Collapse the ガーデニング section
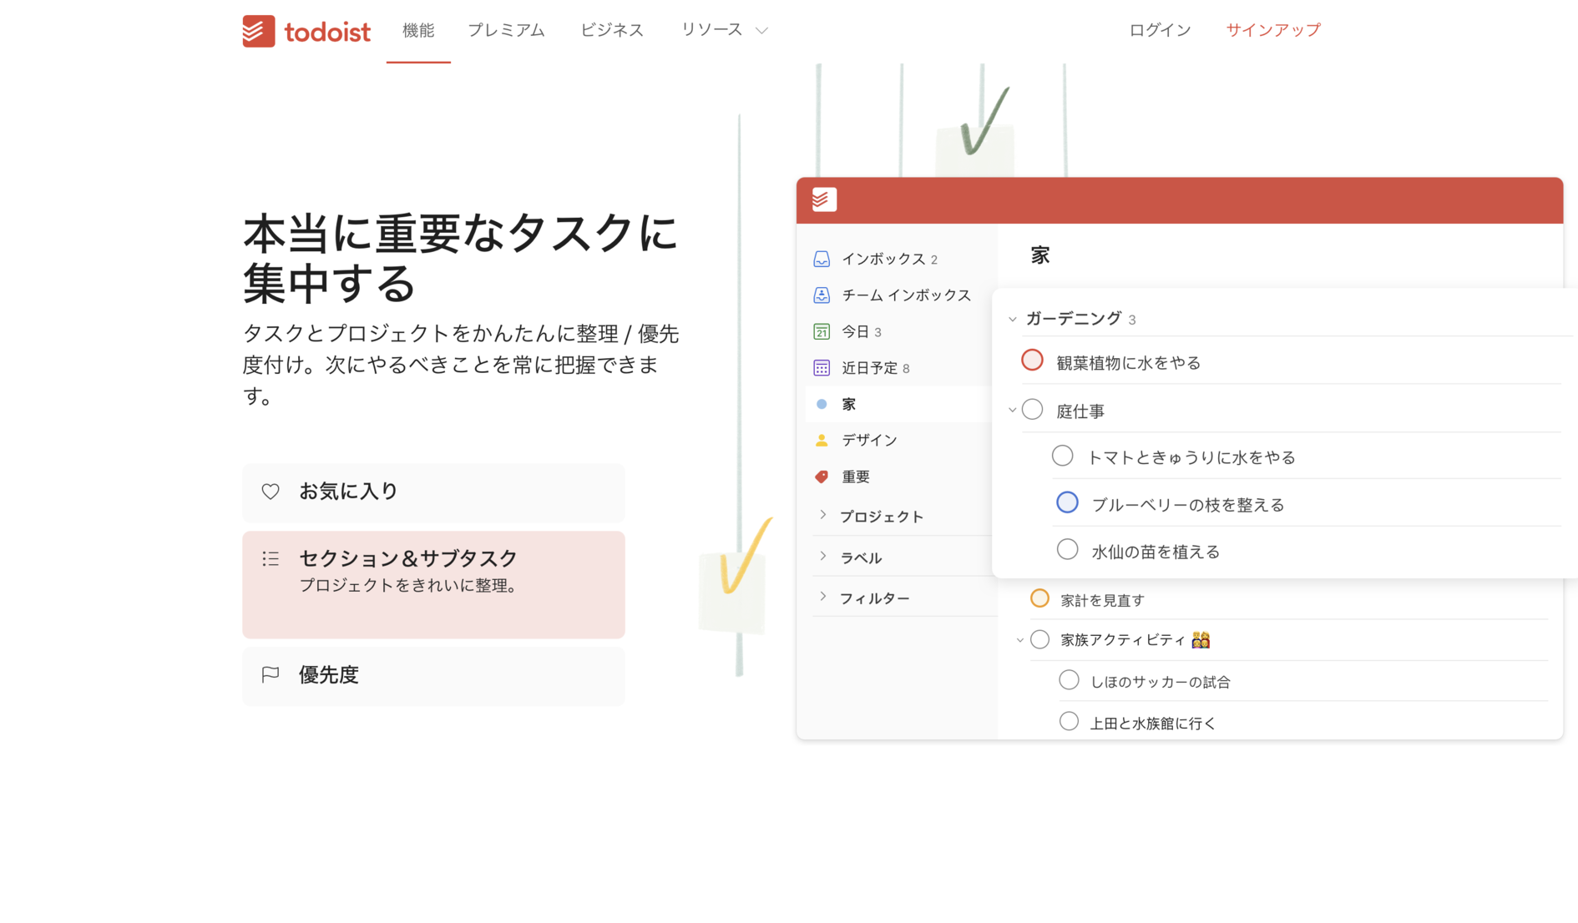1578x923 pixels. (1011, 318)
